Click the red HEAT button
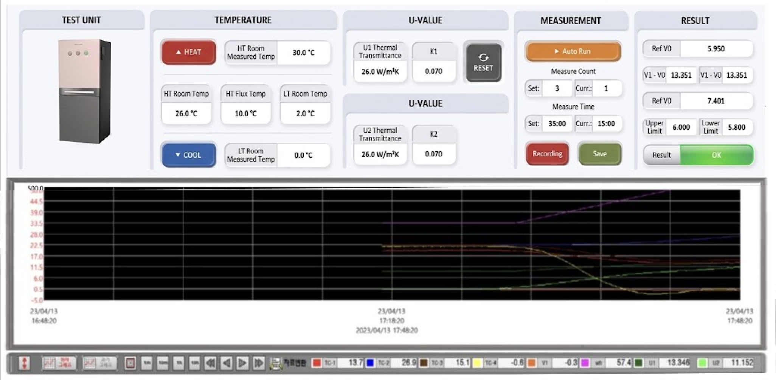The image size is (776, 380). [x=189, y=52]
